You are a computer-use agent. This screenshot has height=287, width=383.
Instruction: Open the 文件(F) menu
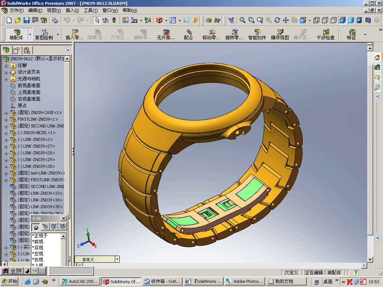point(16,10)
